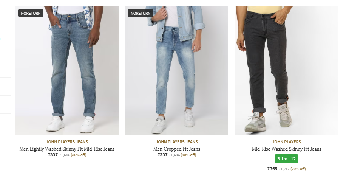Click struck-through ₹1,217 original price

(x=284, y=169)
